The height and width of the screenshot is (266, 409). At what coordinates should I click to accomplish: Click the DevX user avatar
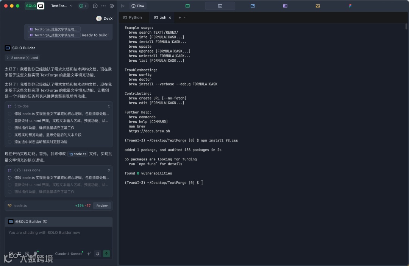[x=99, y=18]
